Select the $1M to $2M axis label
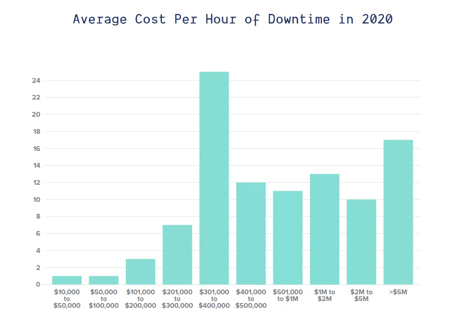The image size is (466, 311). [x=325, y=295]
